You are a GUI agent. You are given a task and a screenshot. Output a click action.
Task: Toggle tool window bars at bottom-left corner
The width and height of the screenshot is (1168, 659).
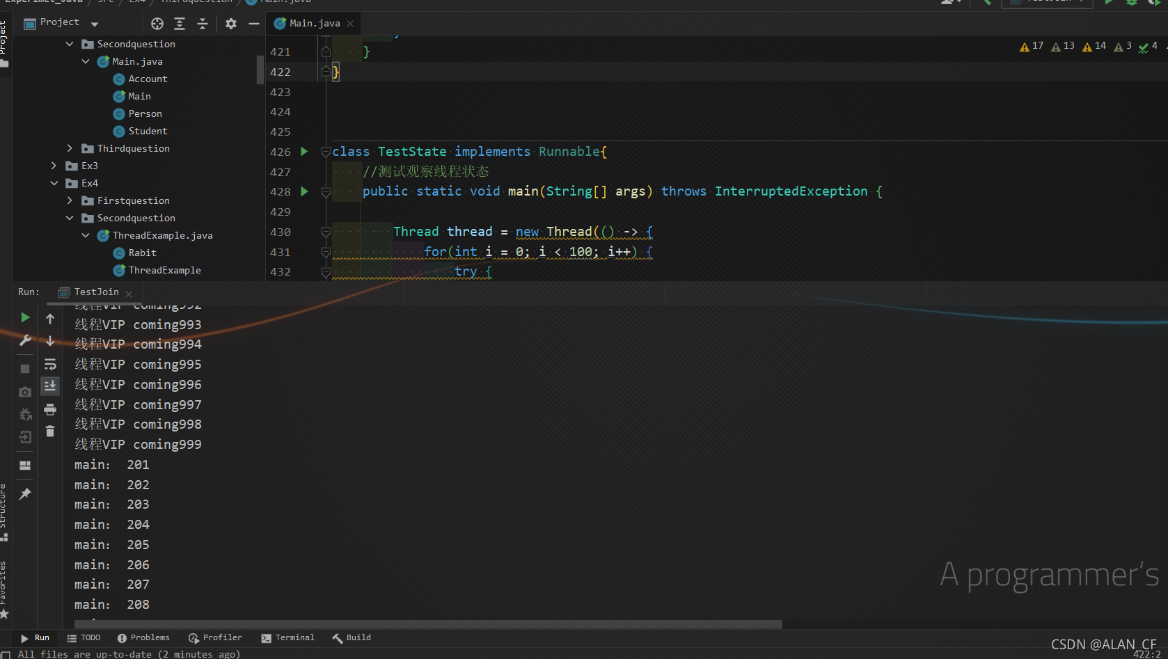point(5,654)
